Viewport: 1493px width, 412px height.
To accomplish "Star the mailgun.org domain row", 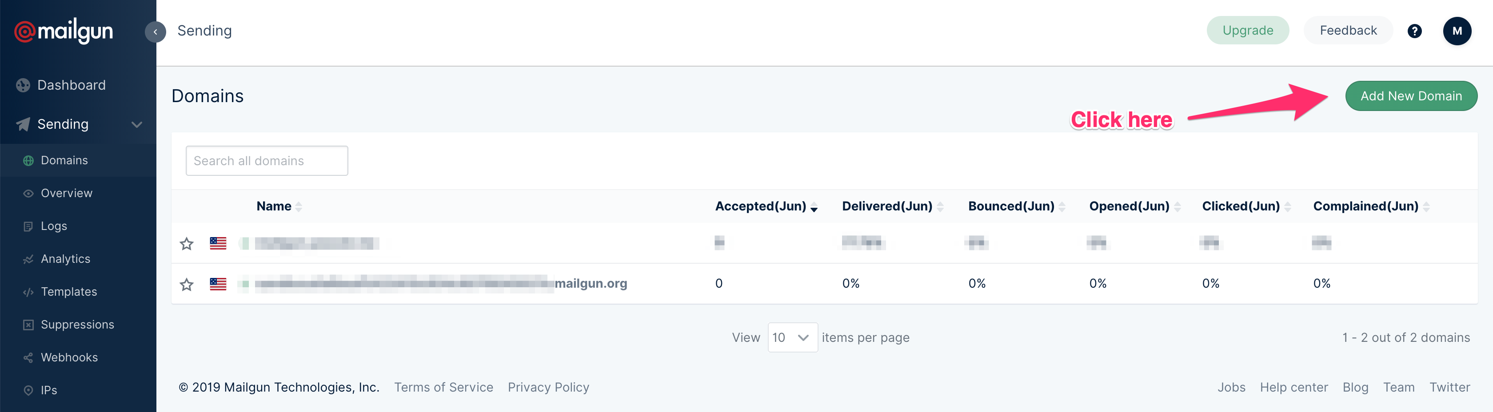I will point(187,285).
